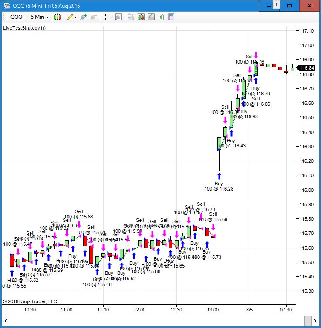Click the Zoom In magnifier icon
This screenshot has width=321, height=328.
click(83, 17)
